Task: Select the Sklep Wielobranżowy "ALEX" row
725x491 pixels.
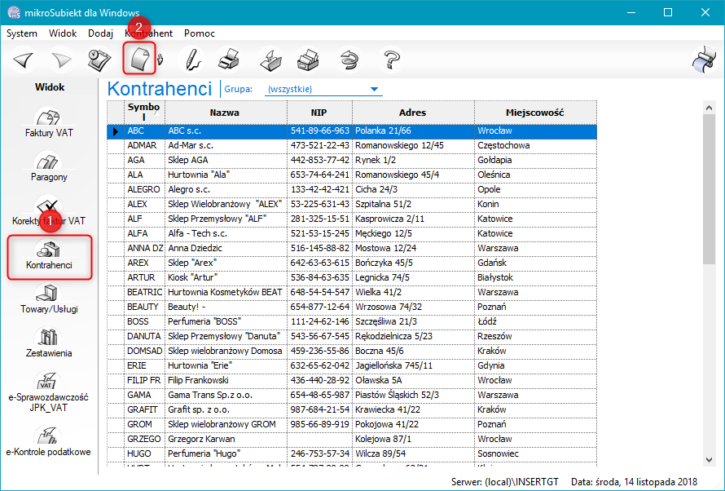Action: pyautogui.click(x=352, y=204)
